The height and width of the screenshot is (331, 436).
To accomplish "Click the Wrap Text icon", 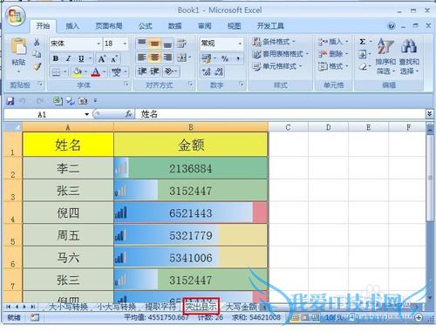I will pyautogui.click(x=182, y=44).
